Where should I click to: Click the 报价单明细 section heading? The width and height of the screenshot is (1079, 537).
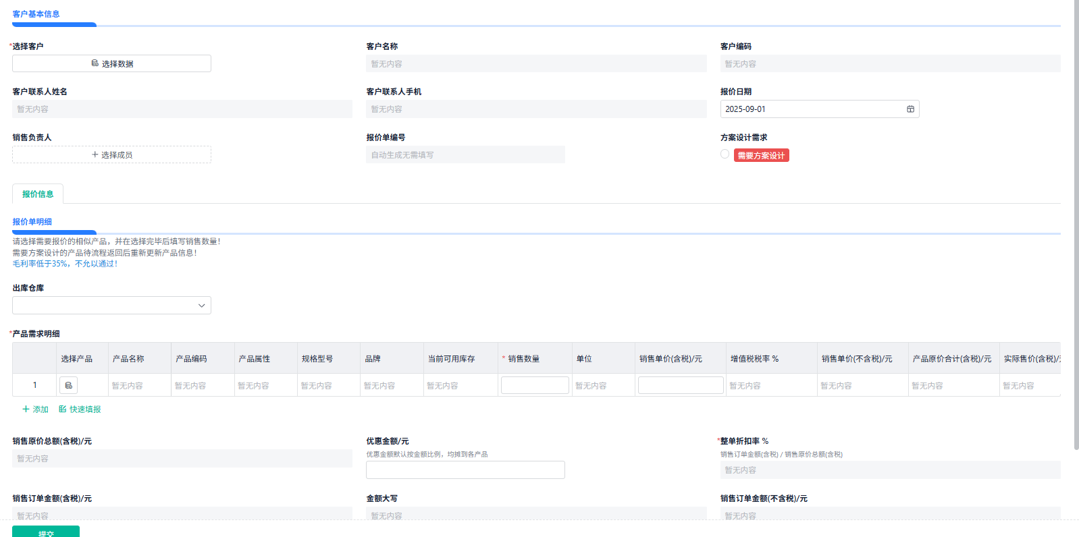pos(32,221)
